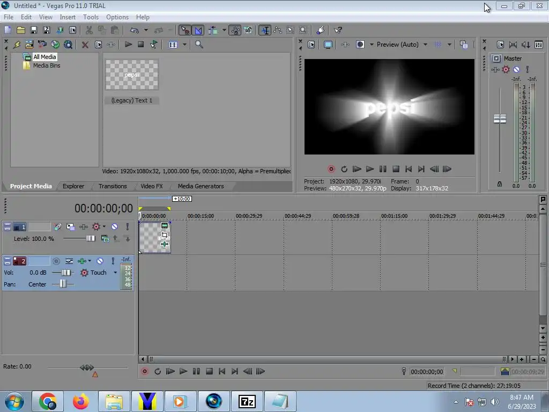Toggle Ignore Event Grouping button
Screen dimensions: 549x412
click(248, 30)
